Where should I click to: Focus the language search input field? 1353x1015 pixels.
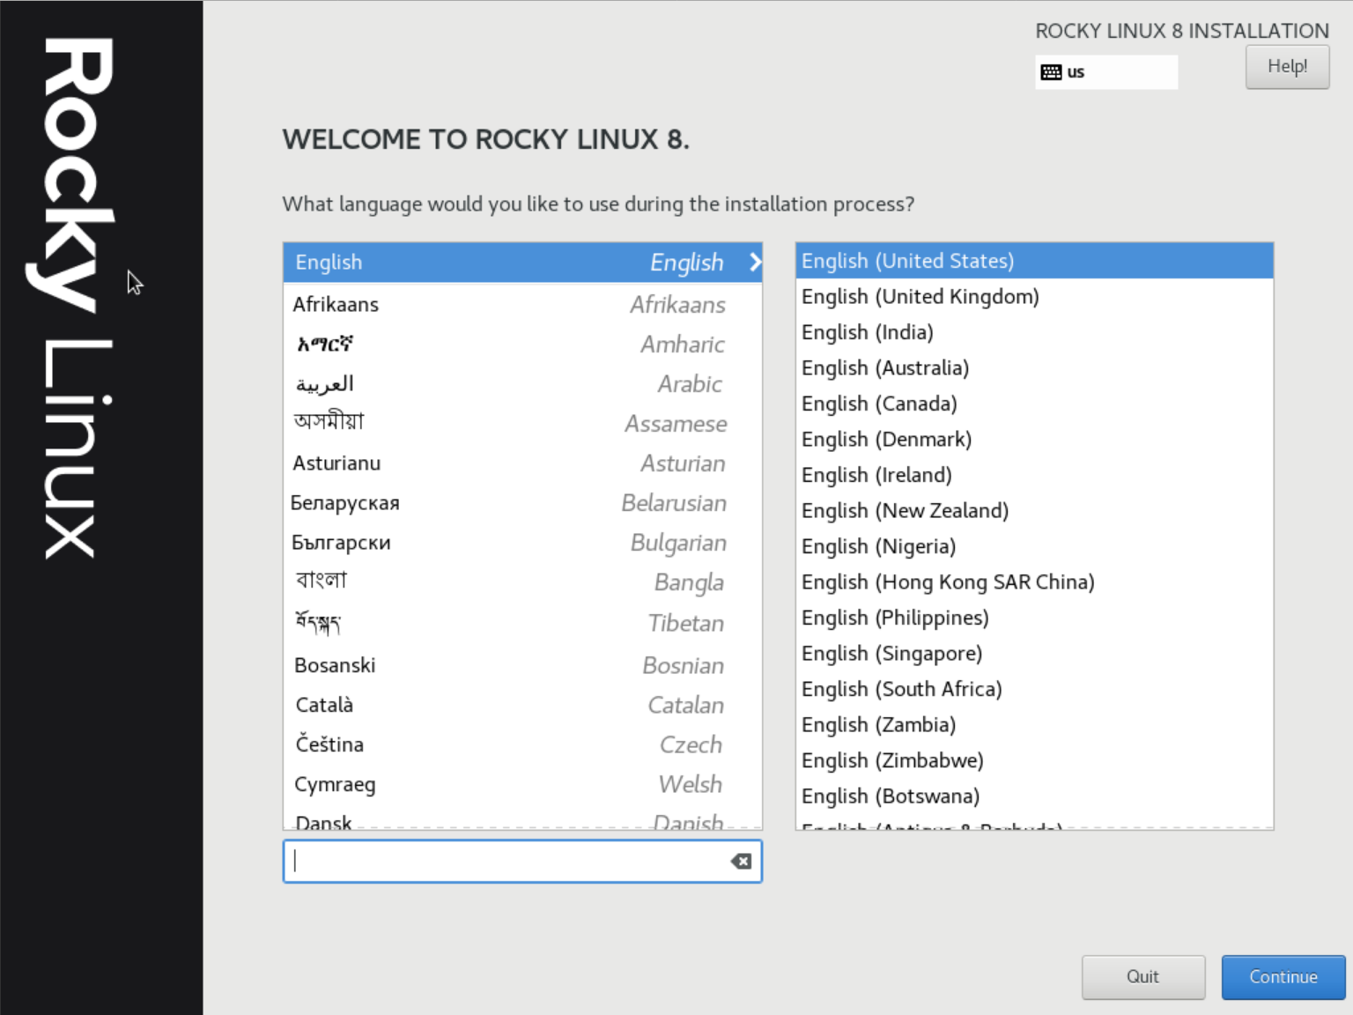click(522, 861)
